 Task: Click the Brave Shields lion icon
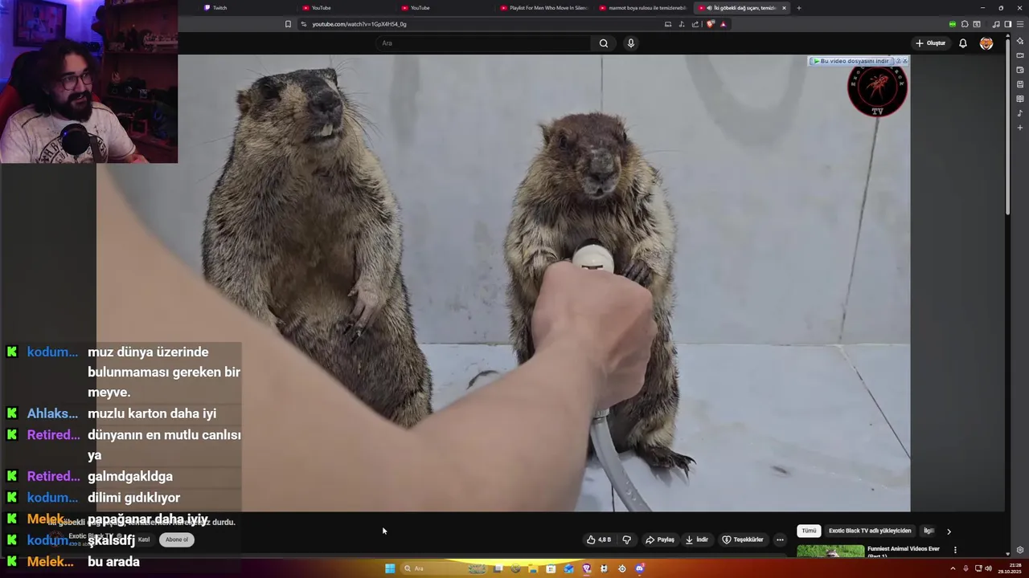[710, 24]
